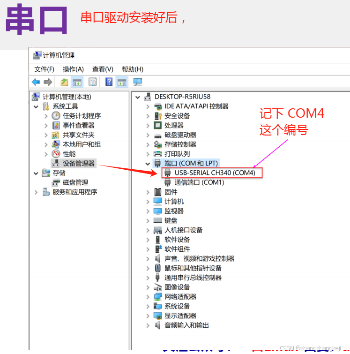Click the 存储控制器 icon
350x354 pixels.
tap(158, 144)
